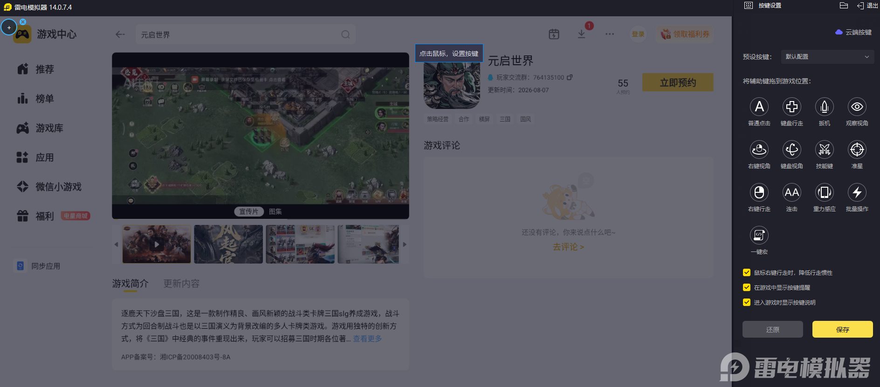Select the 批量操作 lightning icon
880x387 pixels.
(857, 192)
